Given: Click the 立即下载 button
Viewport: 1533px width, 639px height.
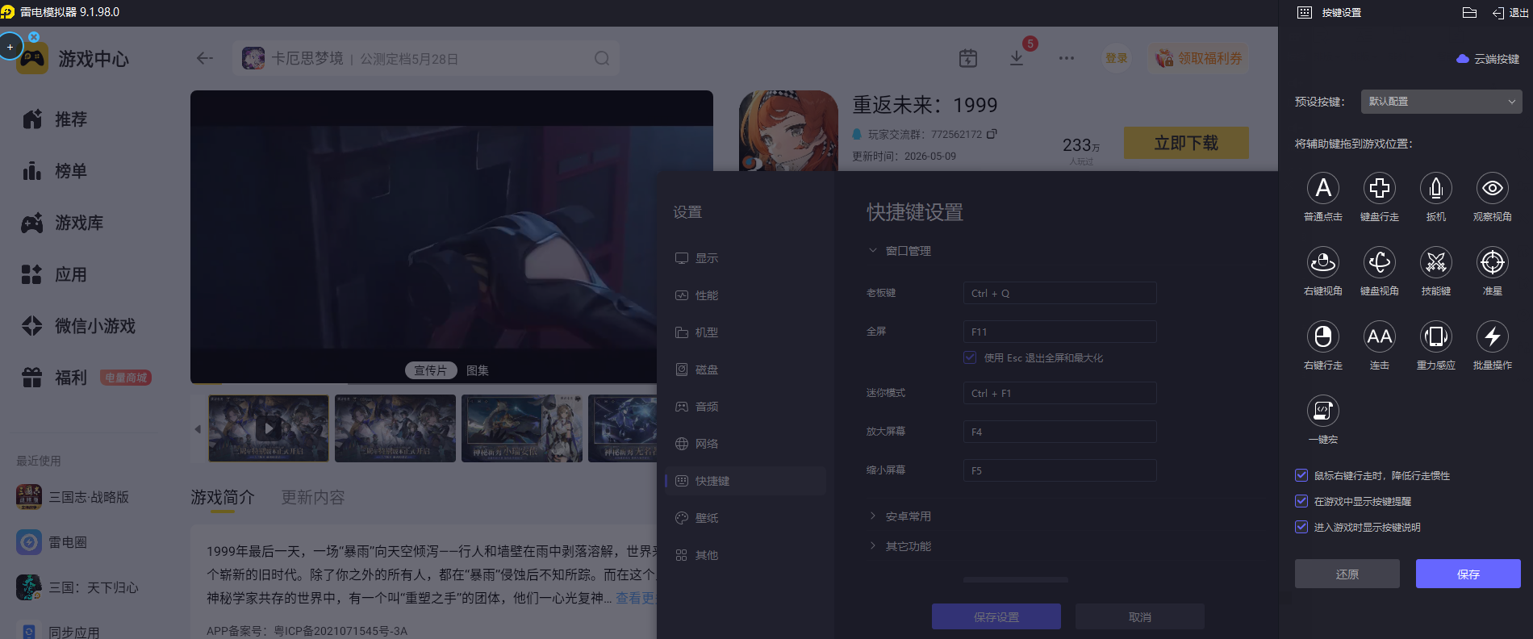Looking at the screenshot, I should point(1186,143).
